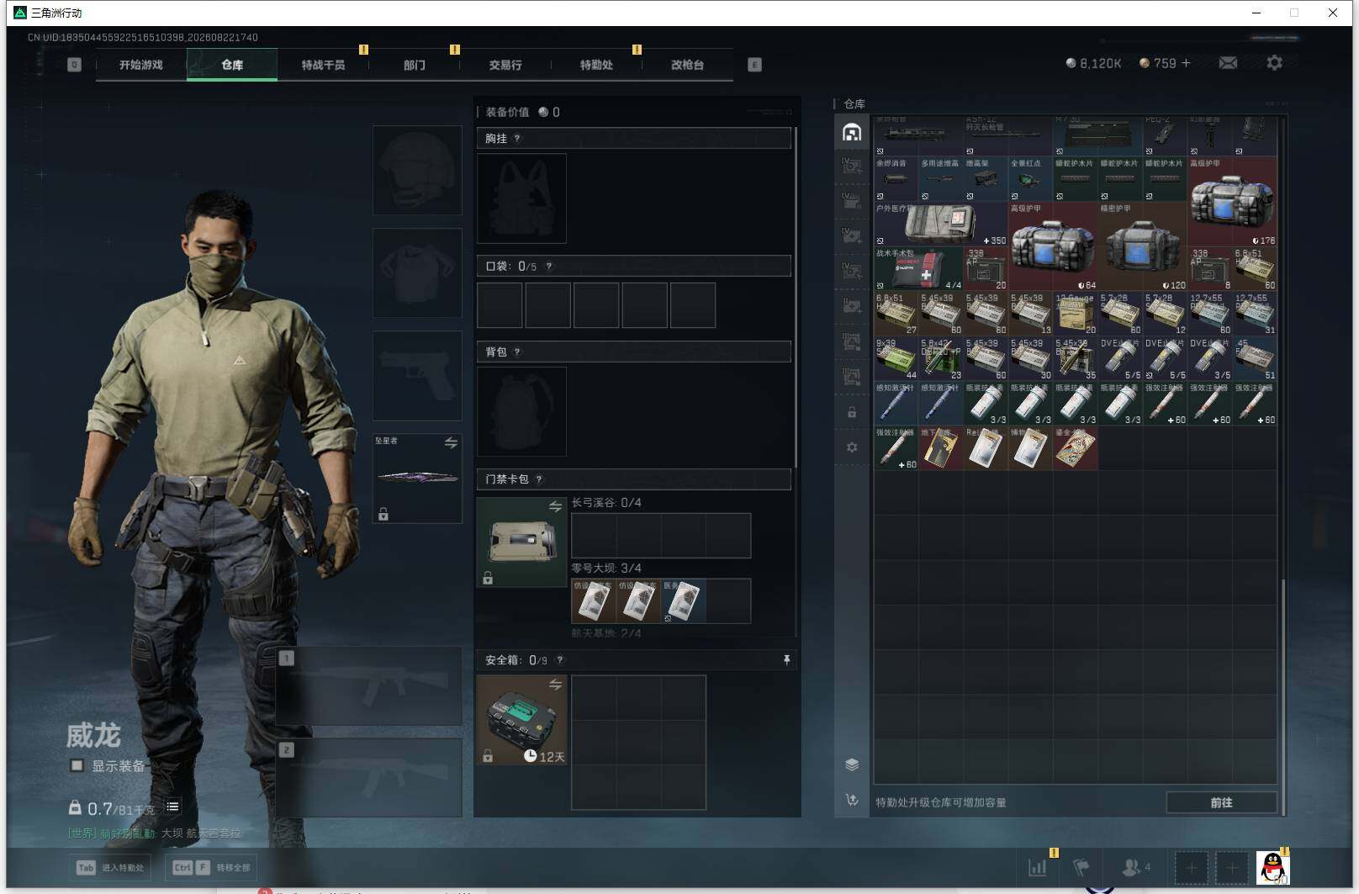This screenshot has height=894, width=1359.
Task: Open the 部门 tab
Action: 414,65
